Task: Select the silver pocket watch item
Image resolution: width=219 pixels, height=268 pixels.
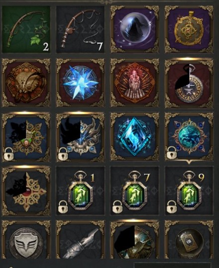Action: point(189,83)
